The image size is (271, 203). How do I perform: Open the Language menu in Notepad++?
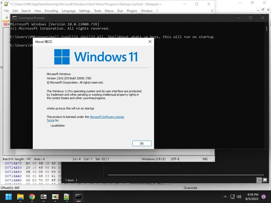pyautogui.click(x=69, y=11)
